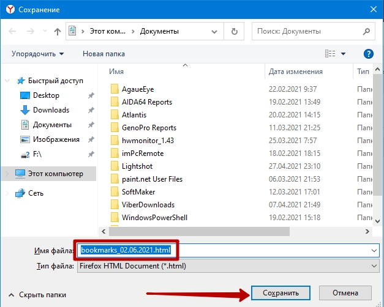Expand the Этот компьютер tree node
The height and width of the screenshot is (307, 384).
[x=7, y=174]
